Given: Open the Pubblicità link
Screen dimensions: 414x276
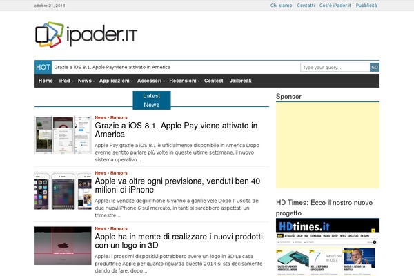Looking at the screenshot, I should [x=366, y=6].
